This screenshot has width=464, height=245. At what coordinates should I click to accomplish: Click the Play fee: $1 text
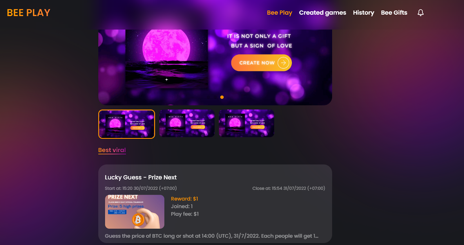(x=185, y=214)
